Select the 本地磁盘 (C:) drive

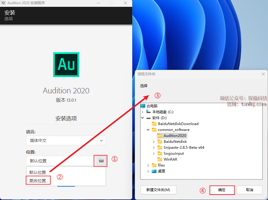click(x=159, y=112)
